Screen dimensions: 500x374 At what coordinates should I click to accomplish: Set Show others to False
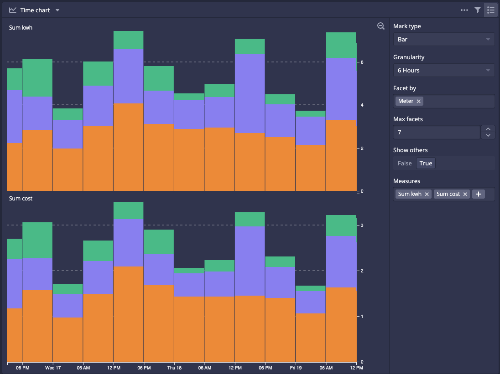tap(405, 163)
